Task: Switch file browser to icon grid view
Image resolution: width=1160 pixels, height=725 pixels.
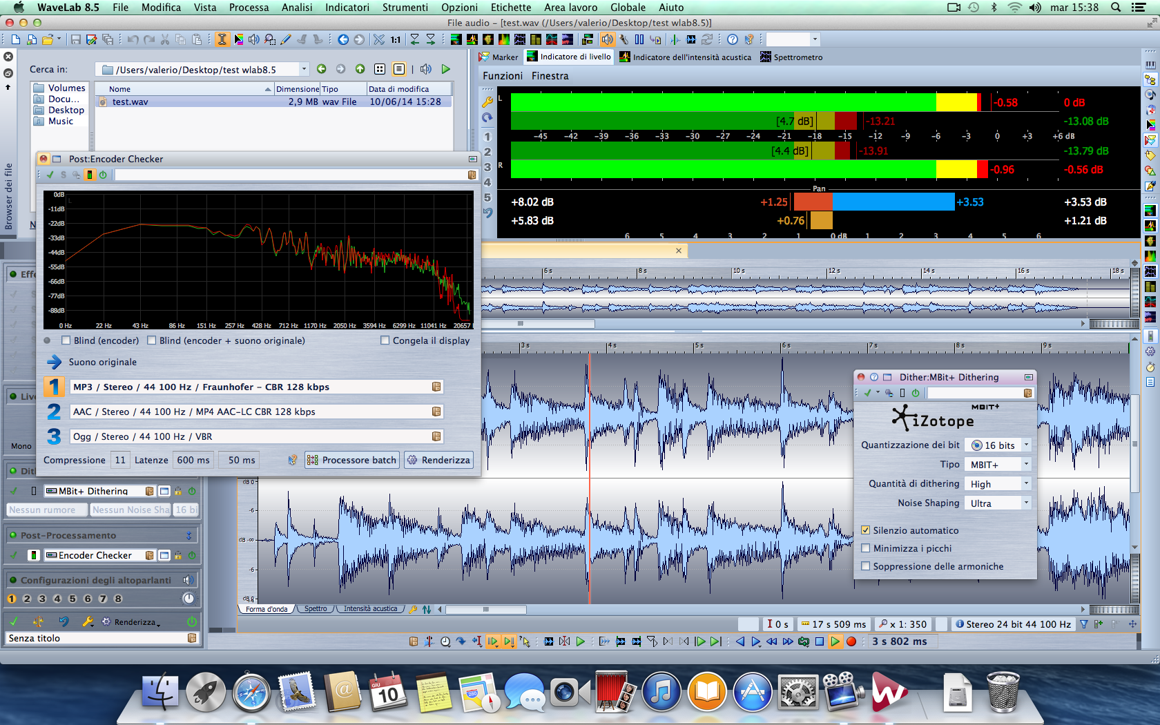Action: 379,69
